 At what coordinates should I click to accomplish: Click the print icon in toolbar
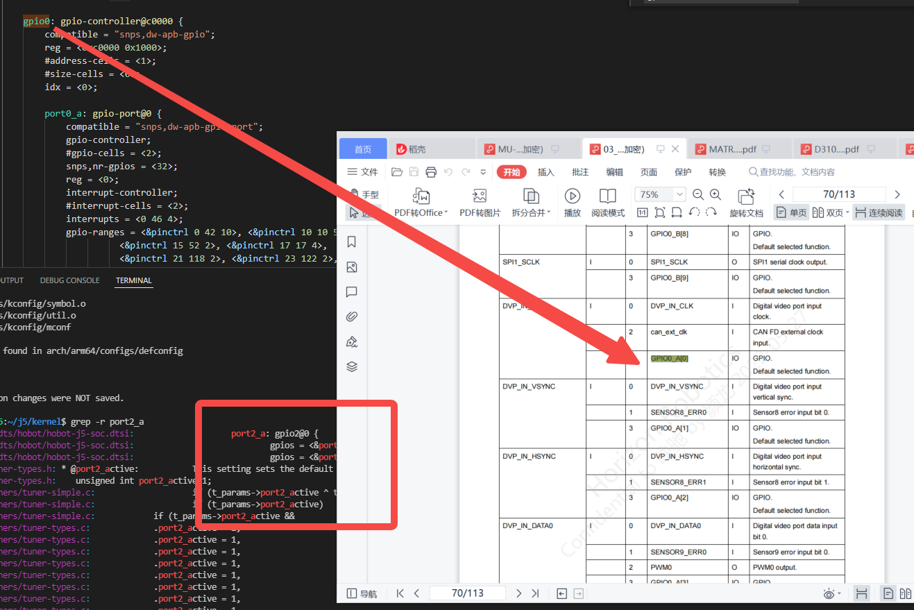pyautogui.click(x=431, y=172)
